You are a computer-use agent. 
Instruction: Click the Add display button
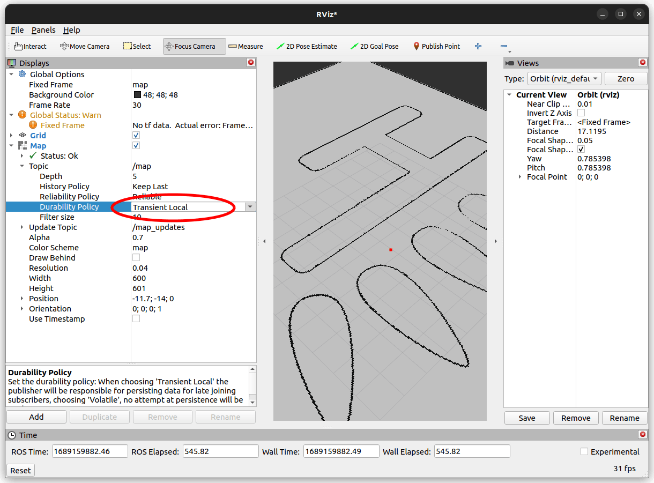(x=36, y=417)
